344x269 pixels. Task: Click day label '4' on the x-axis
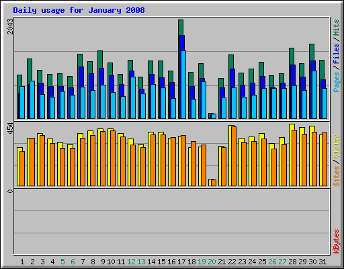coord(52,262)
